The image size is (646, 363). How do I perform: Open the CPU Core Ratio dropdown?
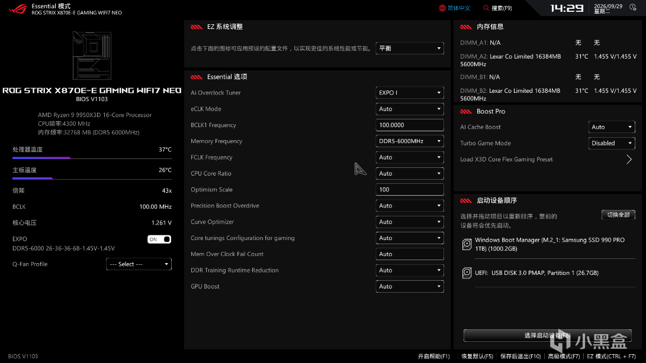tap(410, 173)
